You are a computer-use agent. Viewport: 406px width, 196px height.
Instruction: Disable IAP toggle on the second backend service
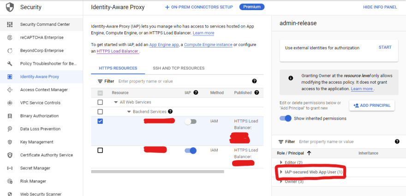click(x=191, y=150)
